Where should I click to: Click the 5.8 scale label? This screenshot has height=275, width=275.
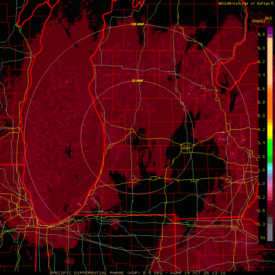tap(261, 102)
